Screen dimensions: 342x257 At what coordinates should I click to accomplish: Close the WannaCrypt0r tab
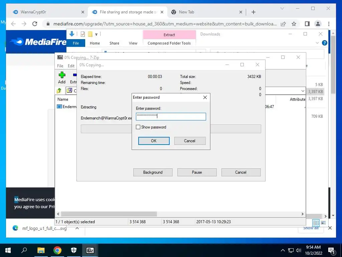tap(83, 12)
